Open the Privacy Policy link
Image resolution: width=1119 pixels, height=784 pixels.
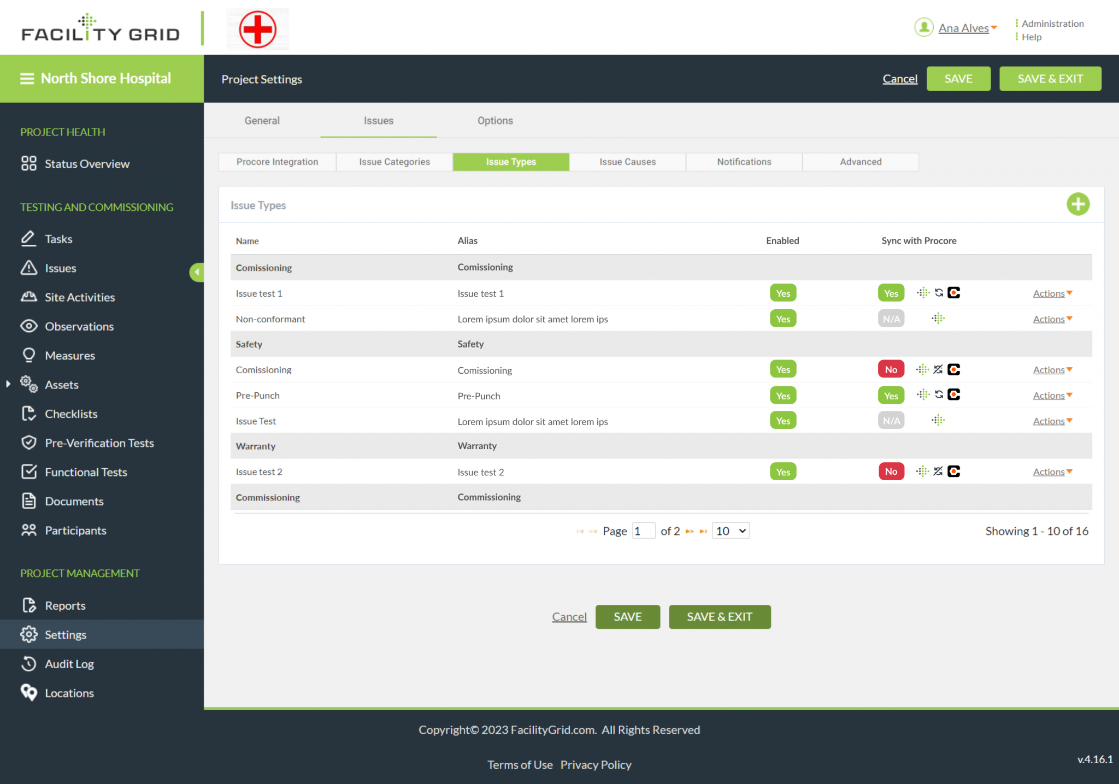[596, 764]
